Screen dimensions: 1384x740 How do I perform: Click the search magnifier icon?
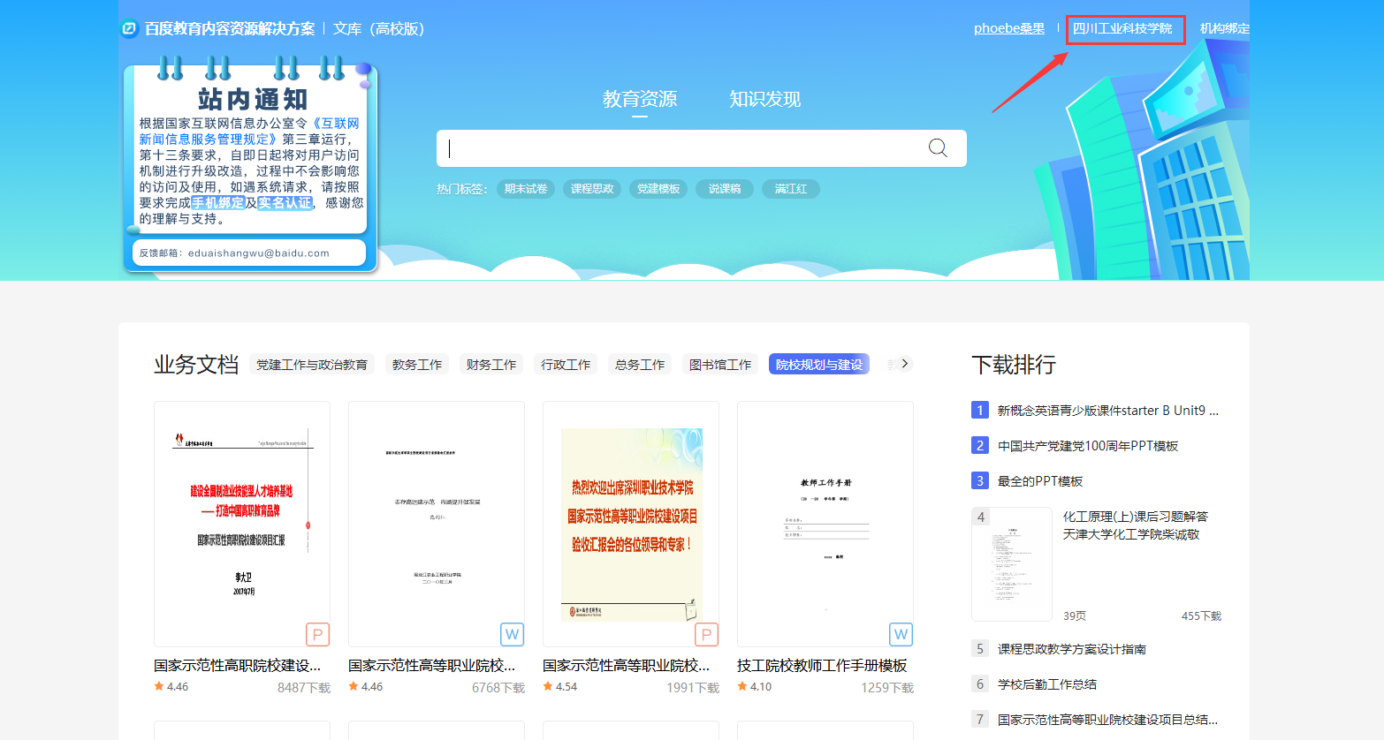coord(938,148)
